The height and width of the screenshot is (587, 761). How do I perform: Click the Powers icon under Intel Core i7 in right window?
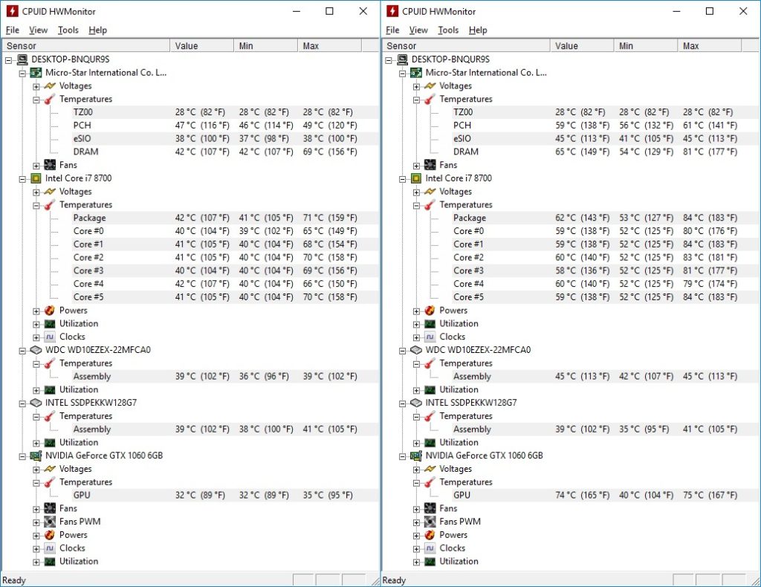pos(430,311)
